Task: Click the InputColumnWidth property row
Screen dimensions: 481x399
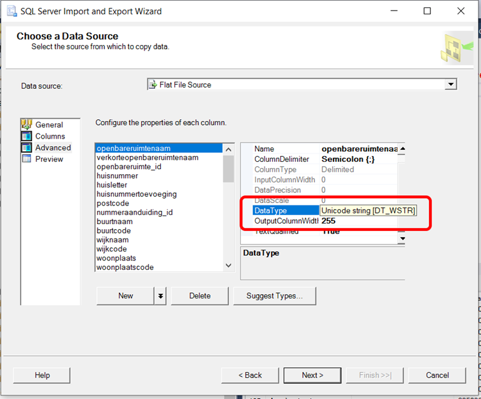Action: click(325, 180)
